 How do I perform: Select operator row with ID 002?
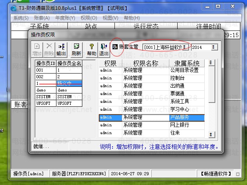pos(58,77)
